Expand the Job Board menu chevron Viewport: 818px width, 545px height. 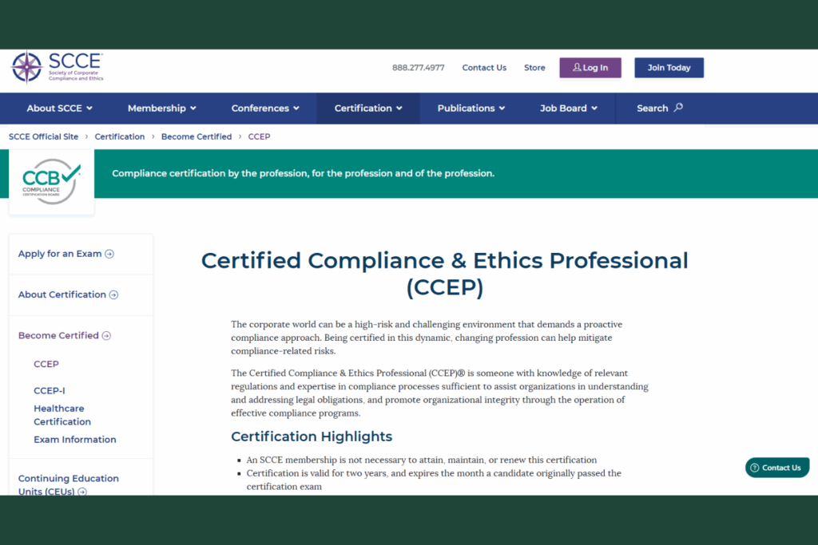(594, 109)
